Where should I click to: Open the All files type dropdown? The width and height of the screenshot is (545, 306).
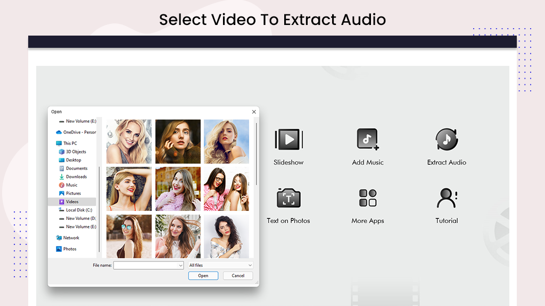click(x=220, y=266)
